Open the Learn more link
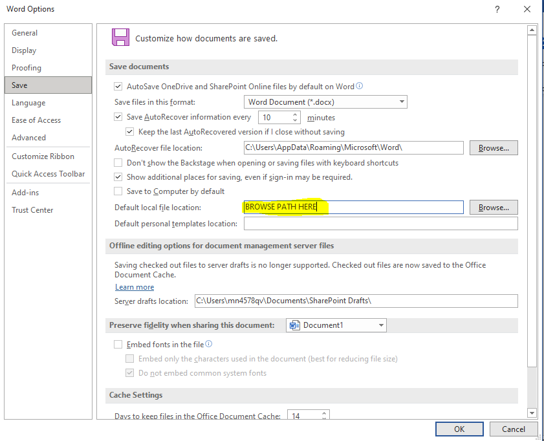 coord(135,287)
